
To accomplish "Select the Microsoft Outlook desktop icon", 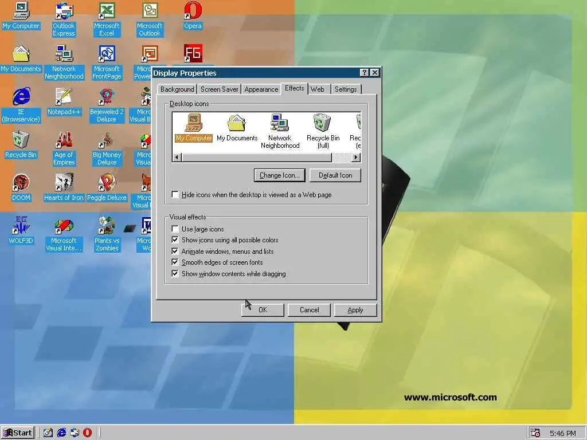I will pos(150,19).
